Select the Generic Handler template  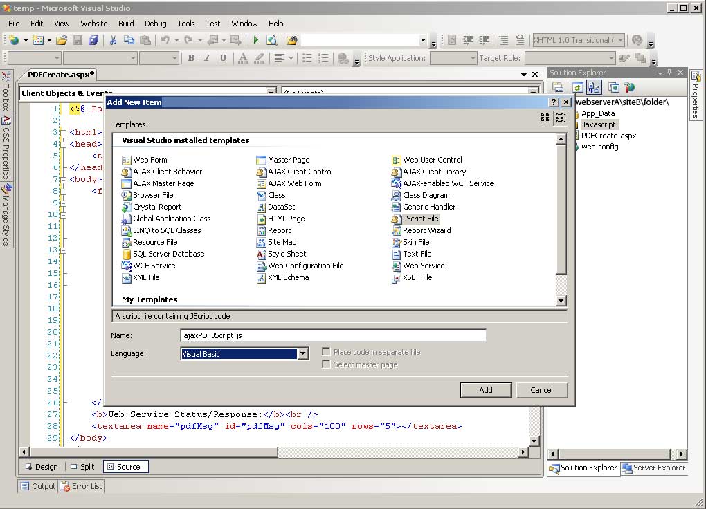click(x=424, y=207)
